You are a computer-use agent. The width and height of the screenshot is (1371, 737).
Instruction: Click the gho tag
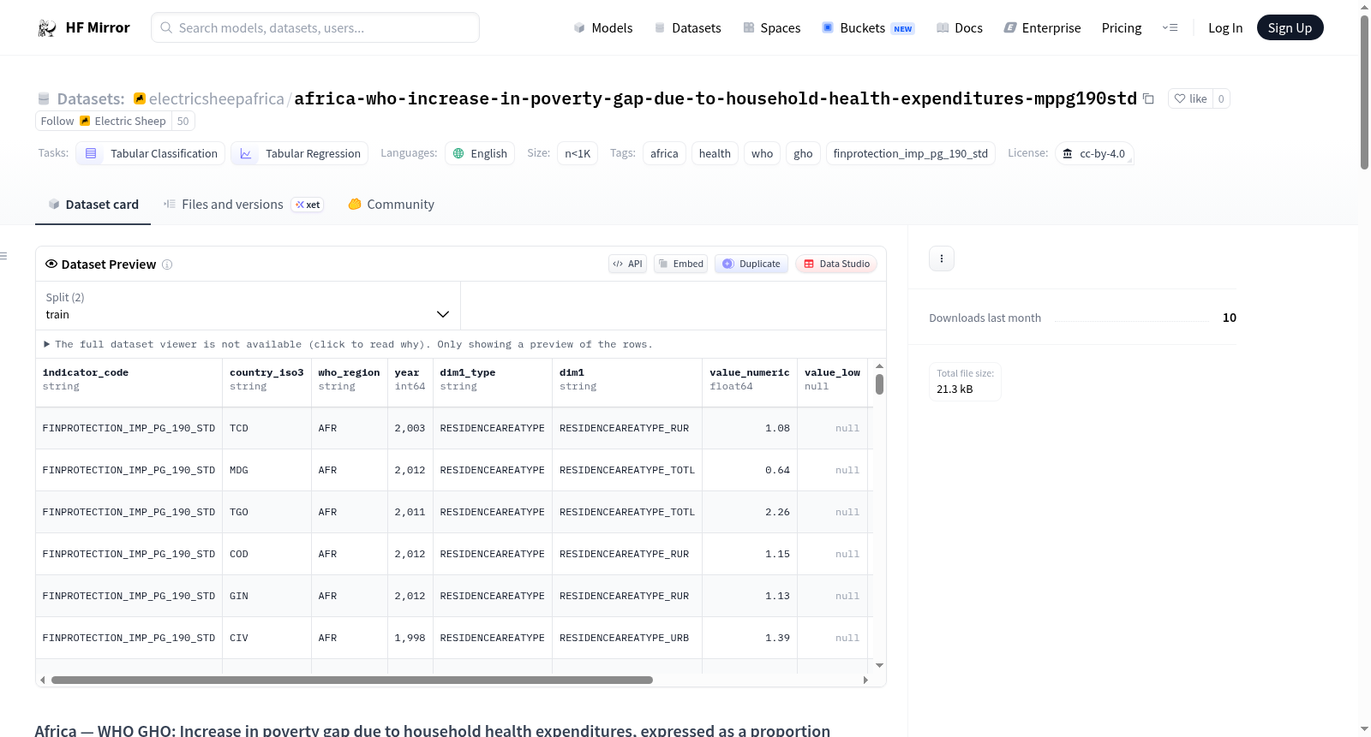tap(803, 153)
